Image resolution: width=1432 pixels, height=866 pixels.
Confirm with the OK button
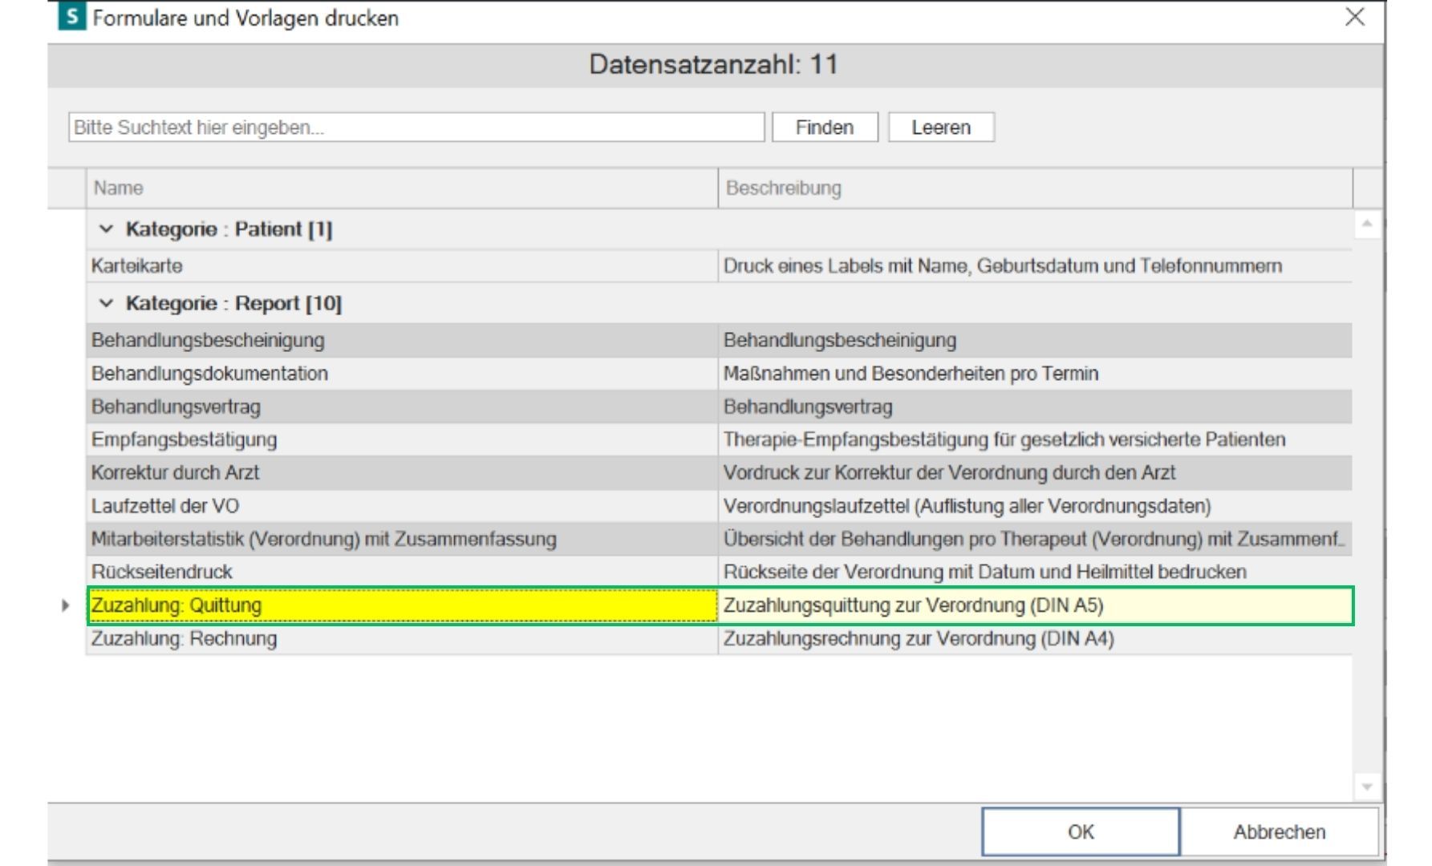[x=1081, y=832]
